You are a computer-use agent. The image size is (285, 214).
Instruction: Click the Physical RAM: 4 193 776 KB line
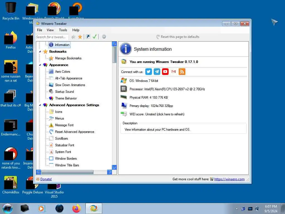149,98
